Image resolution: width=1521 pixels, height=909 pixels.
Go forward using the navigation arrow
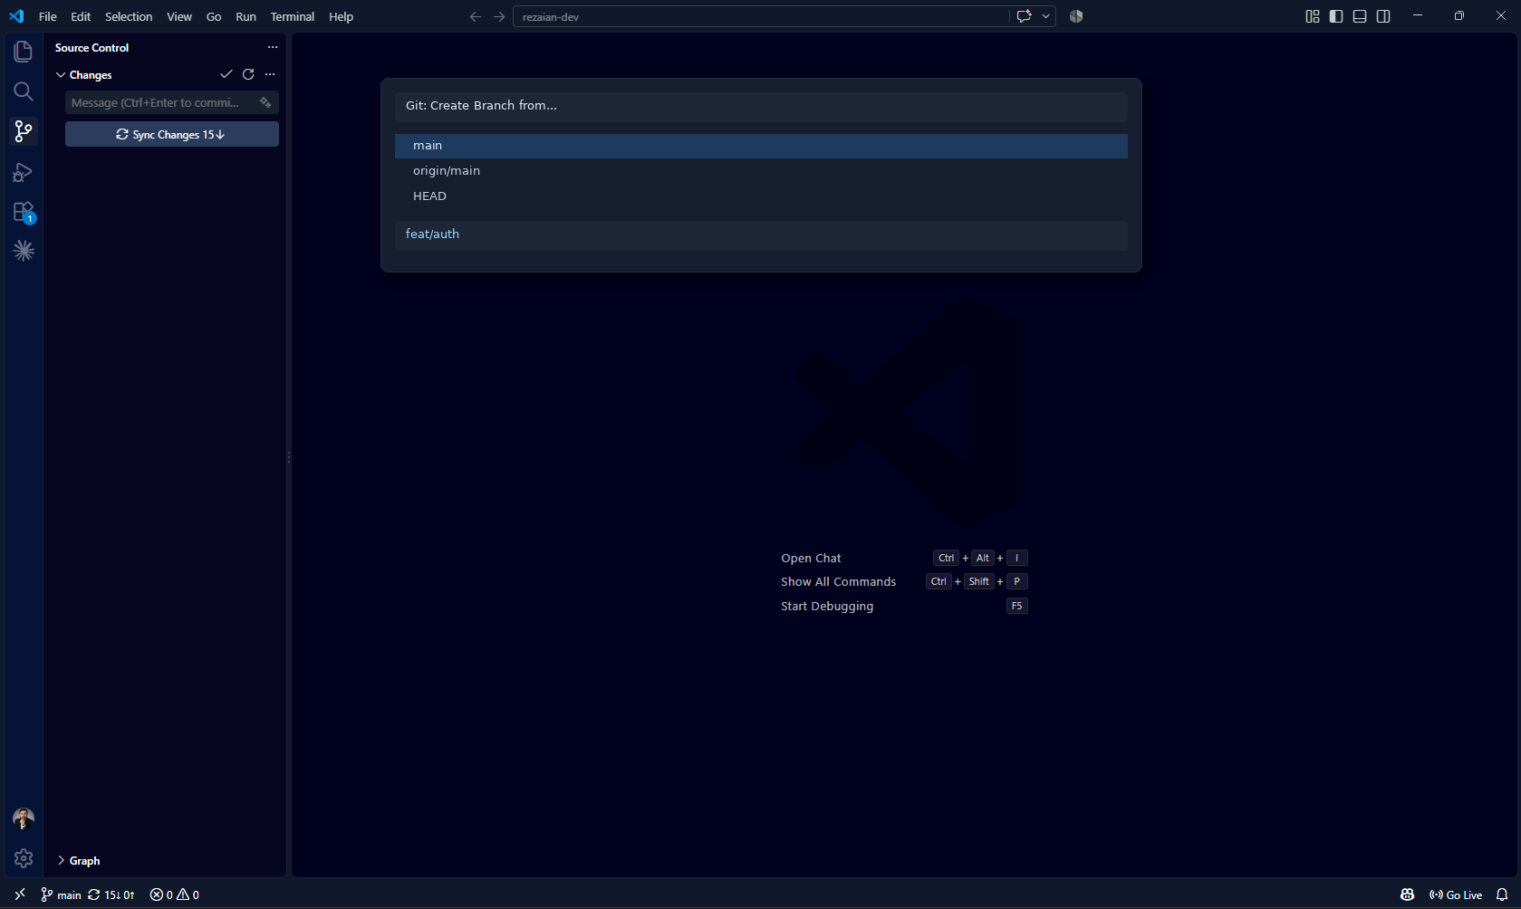(499, 16)
